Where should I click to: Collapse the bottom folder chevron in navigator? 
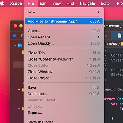19,109
